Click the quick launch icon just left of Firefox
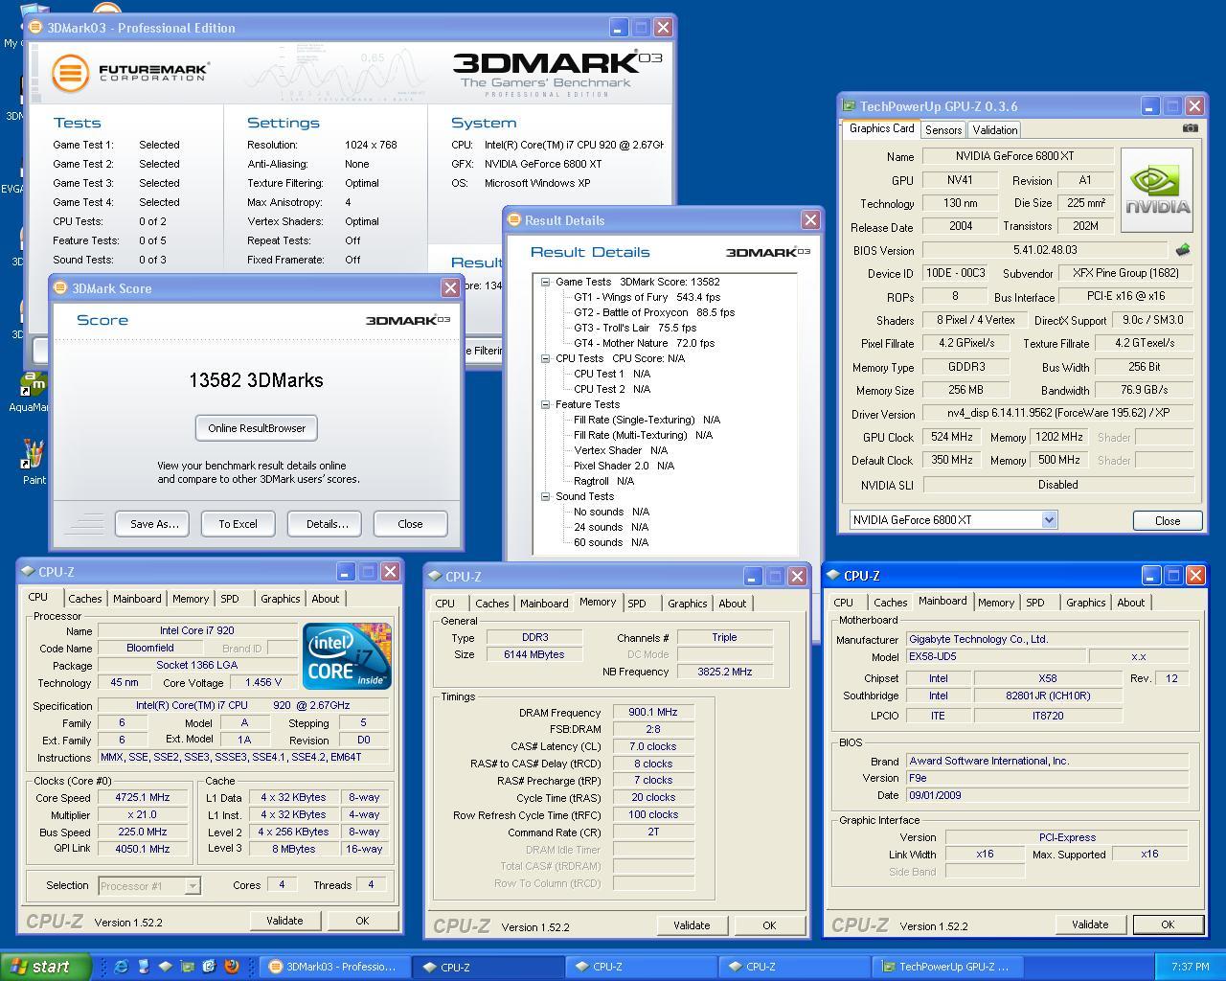Image resolution: width=1226 pixels, height=981 pixels. click(x=209, y=967)
